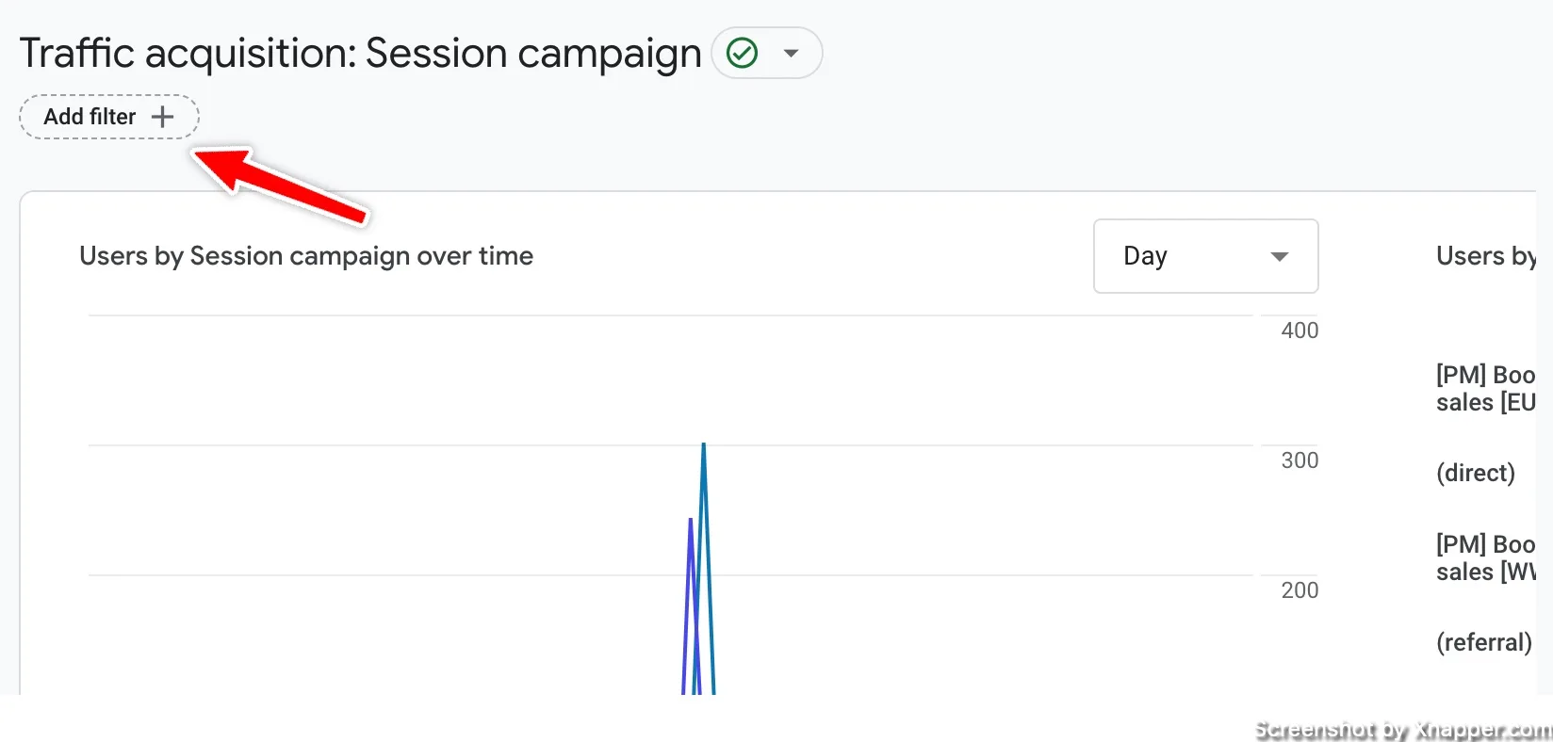The width and height of the screenshot is (1553, 742).
Task: Click the red annotation arrow
Action: click(283, 186)
